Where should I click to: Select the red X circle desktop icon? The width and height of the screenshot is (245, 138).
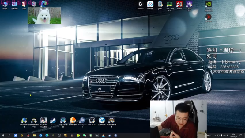click(209, 18)
